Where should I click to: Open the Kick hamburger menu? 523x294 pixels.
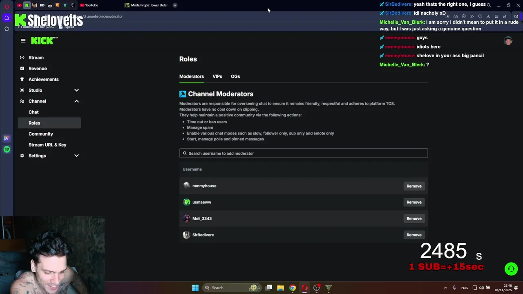pyautogui.click(x=23, y=40)
